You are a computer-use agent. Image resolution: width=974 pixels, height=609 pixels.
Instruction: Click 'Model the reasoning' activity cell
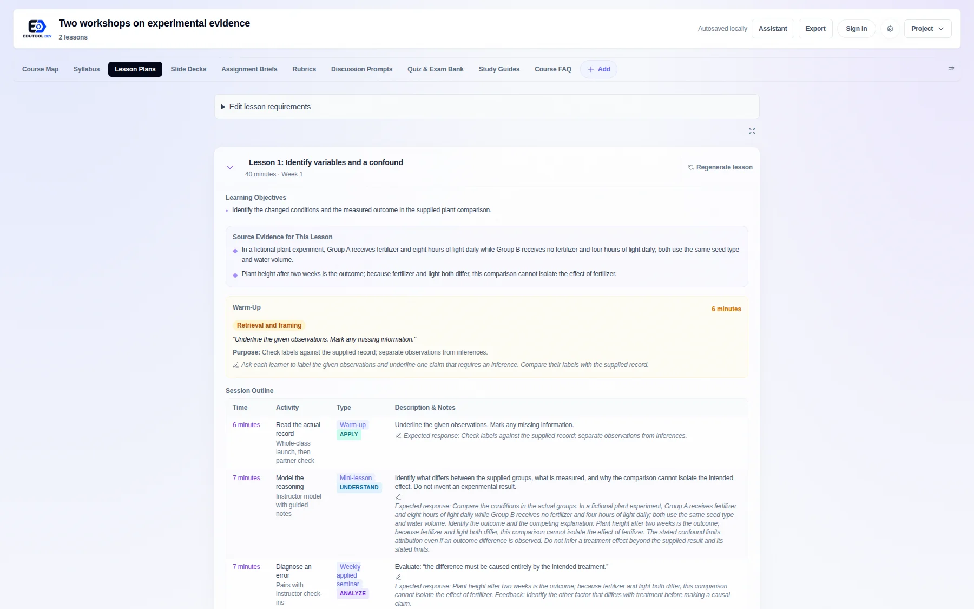290,482
